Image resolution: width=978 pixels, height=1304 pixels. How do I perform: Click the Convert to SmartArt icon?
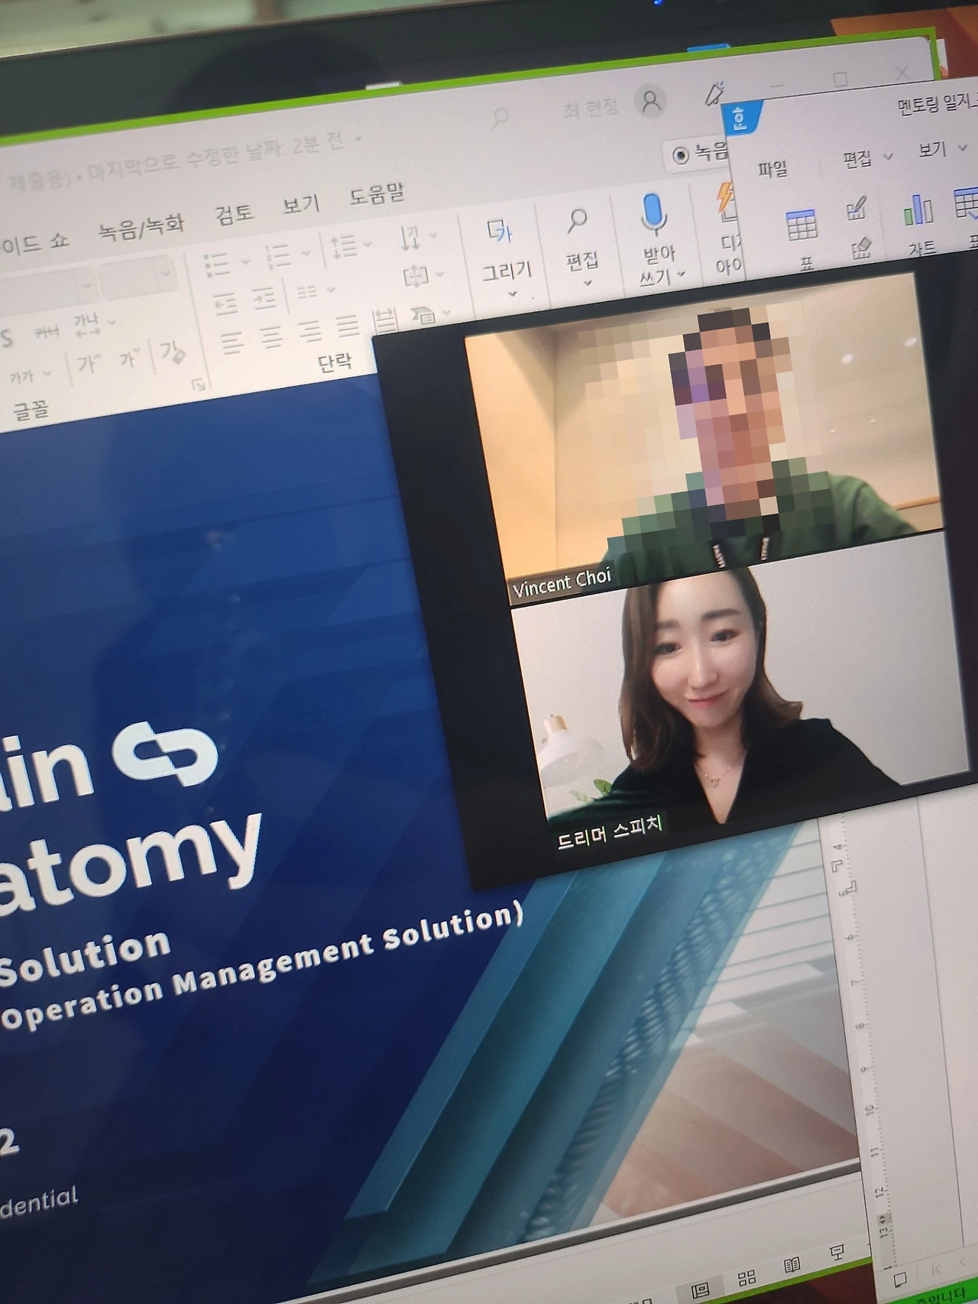423,314
